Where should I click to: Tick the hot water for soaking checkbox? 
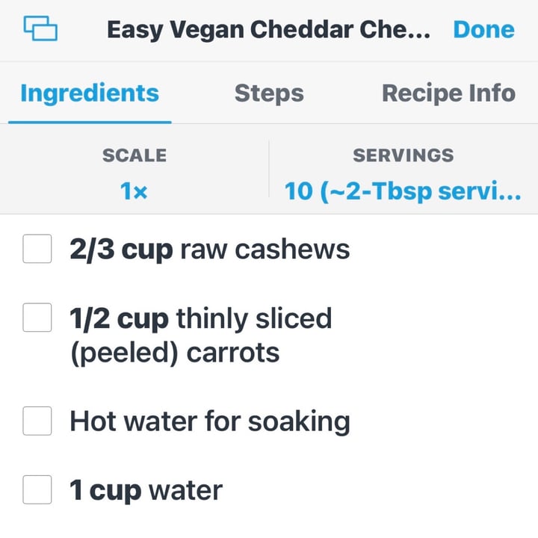(37, 421)
